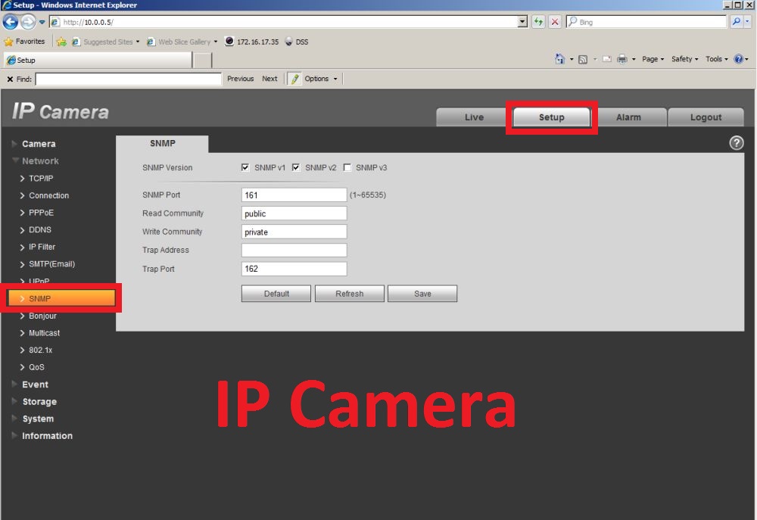This screenshot has height=520, width=757.
Task: Open the DSS favorite link
Action: tap(297, 42)
